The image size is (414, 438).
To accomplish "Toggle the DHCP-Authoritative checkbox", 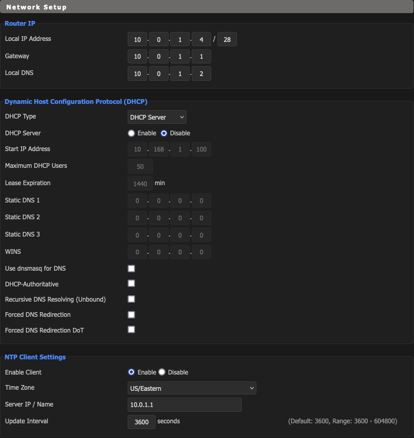I will coord(131,284).
